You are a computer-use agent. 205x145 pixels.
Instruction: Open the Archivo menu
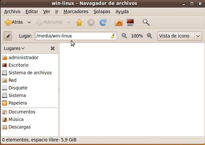tap(12, 12)
